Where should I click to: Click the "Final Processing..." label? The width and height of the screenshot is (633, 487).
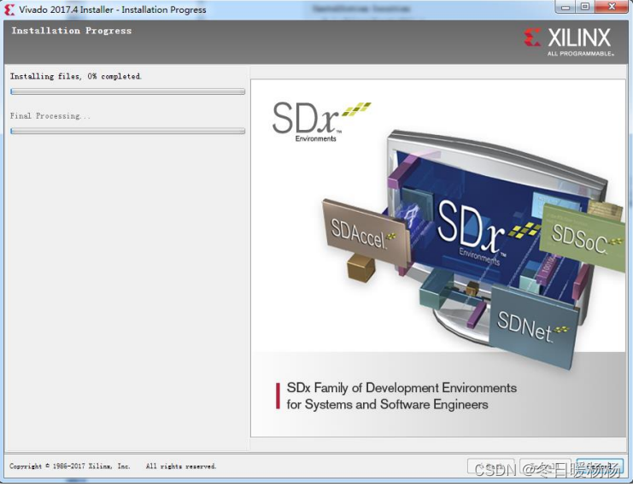(50, 116)
